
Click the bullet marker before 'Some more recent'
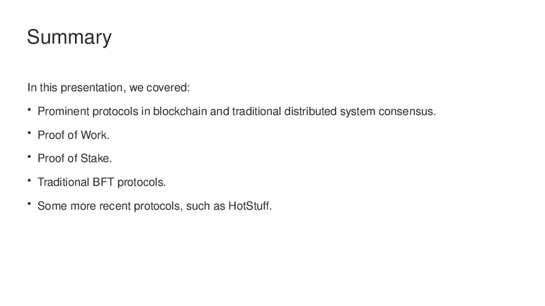click(x=29, y=205)
